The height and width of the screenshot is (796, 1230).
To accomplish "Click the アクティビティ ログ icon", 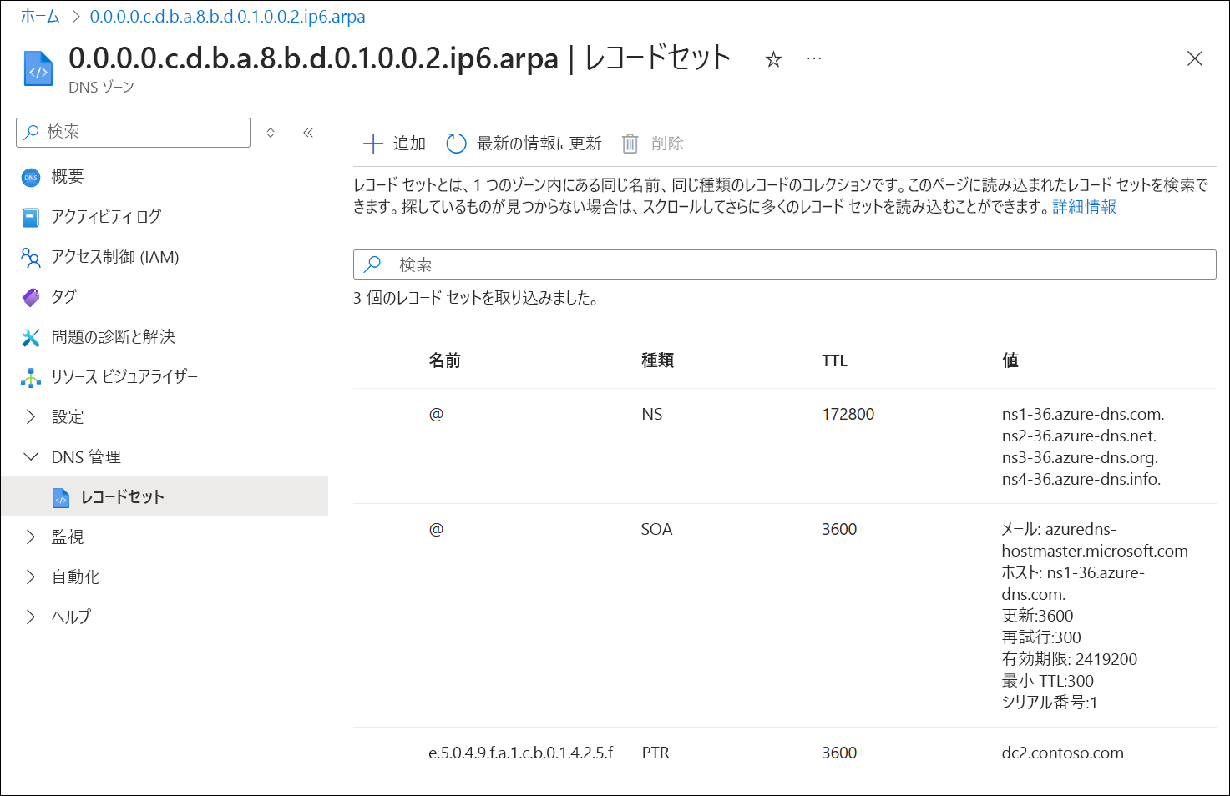I will coord(31,217).
